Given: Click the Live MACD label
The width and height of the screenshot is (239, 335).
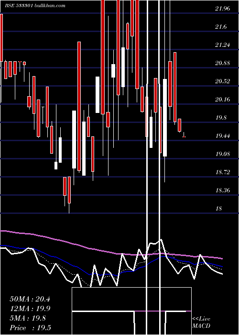Looking at the screenshot, I should [201, 323].
